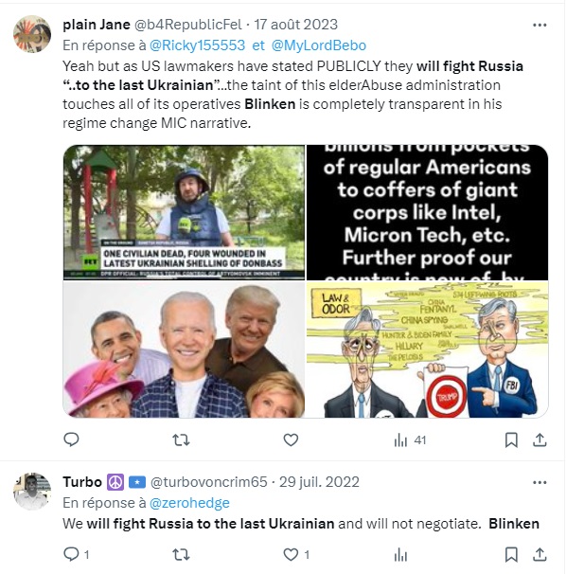Retweet Turbo's post
The width and height of the screenshot is (566, 574).
click(x=181, y=555)
